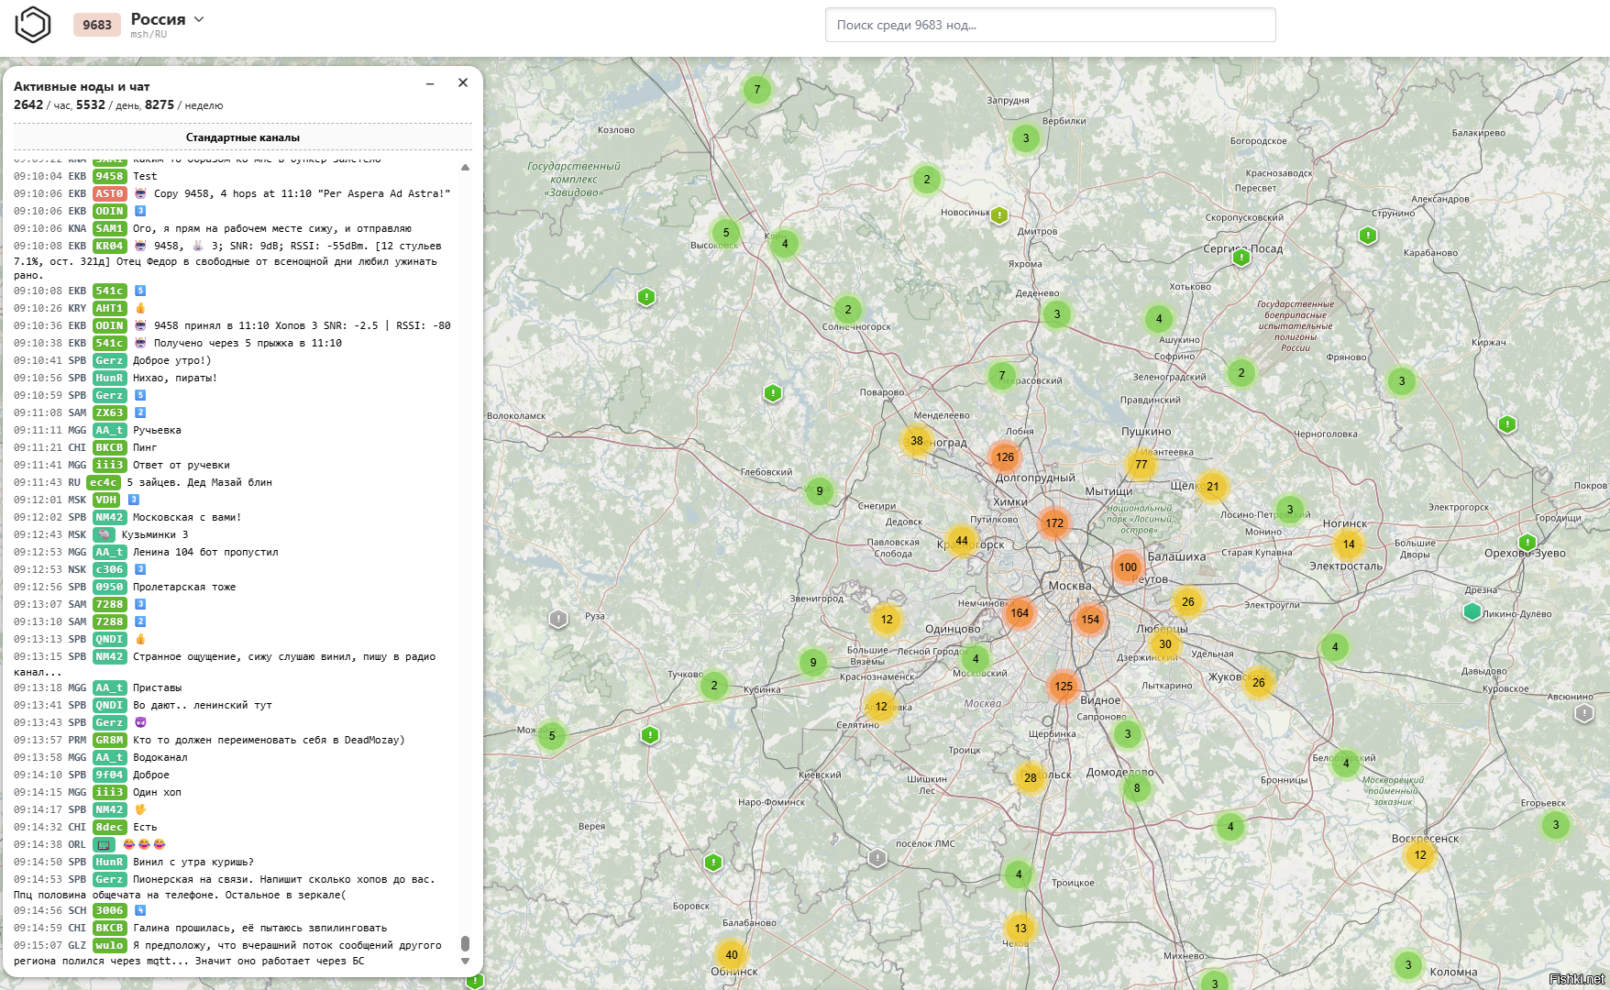This screenshot has width=1610, height=990.
Task: Click the gray hexagon node near Руза
Action: point(558,619)
